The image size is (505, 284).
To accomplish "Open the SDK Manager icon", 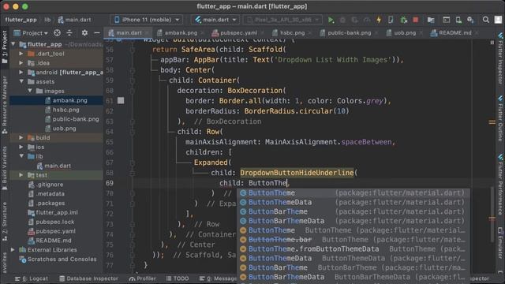I will (470, 20).
